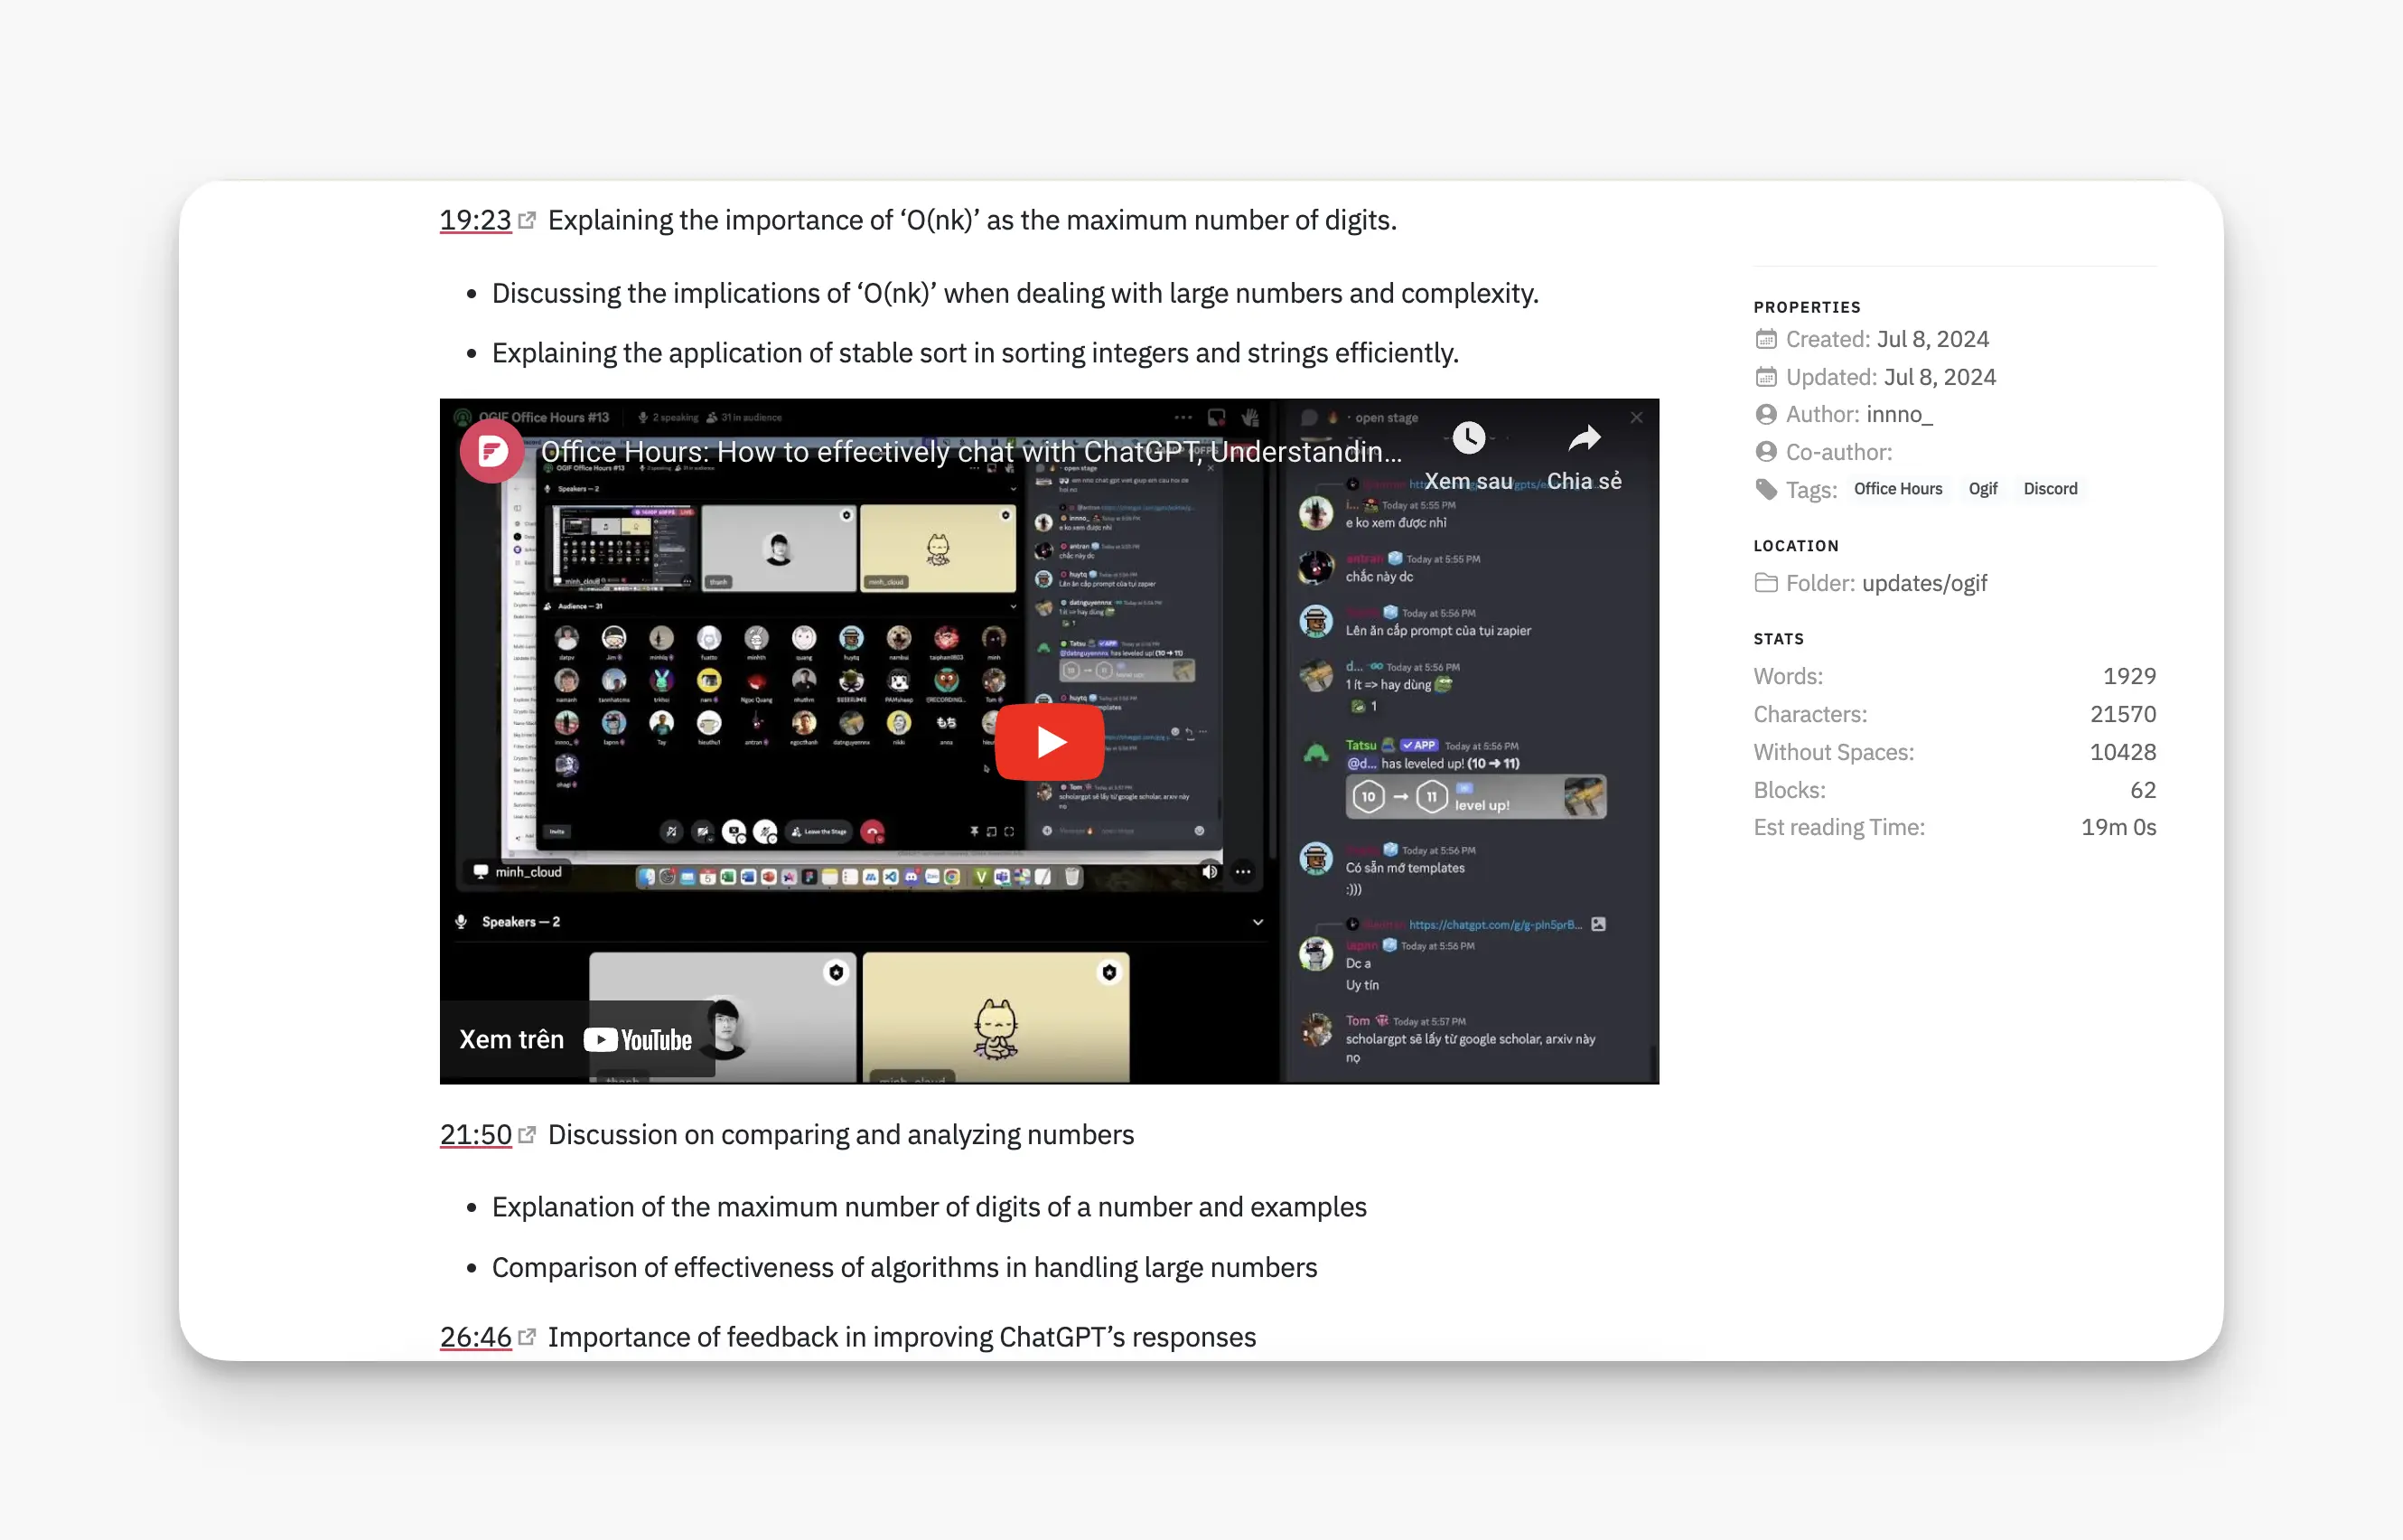Click the Xem sau watch later clock icon

tap(1468, 437)
